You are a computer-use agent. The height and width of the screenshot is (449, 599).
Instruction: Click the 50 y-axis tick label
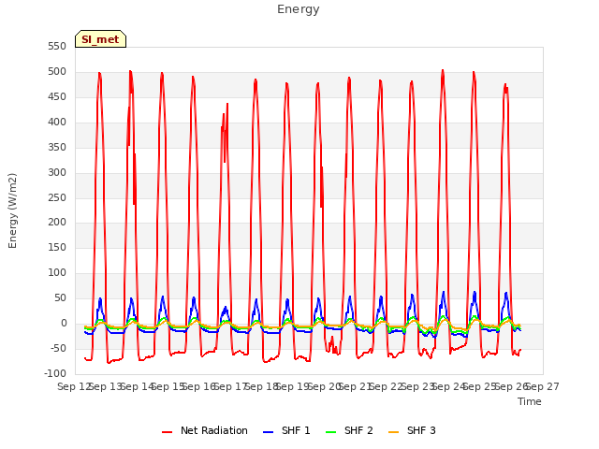point(60,297)
